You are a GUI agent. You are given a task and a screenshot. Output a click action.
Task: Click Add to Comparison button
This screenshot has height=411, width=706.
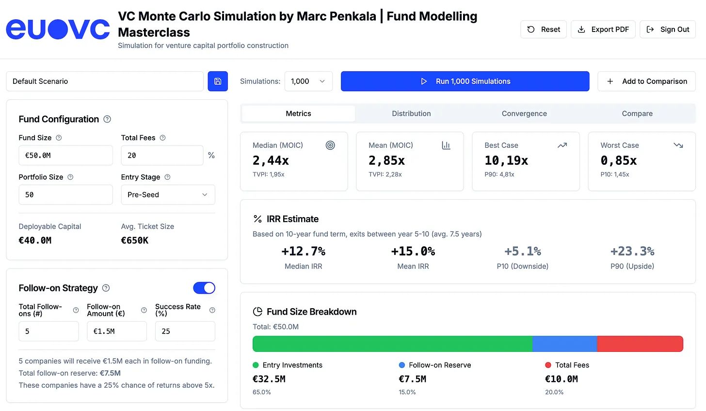click(646, 81)
